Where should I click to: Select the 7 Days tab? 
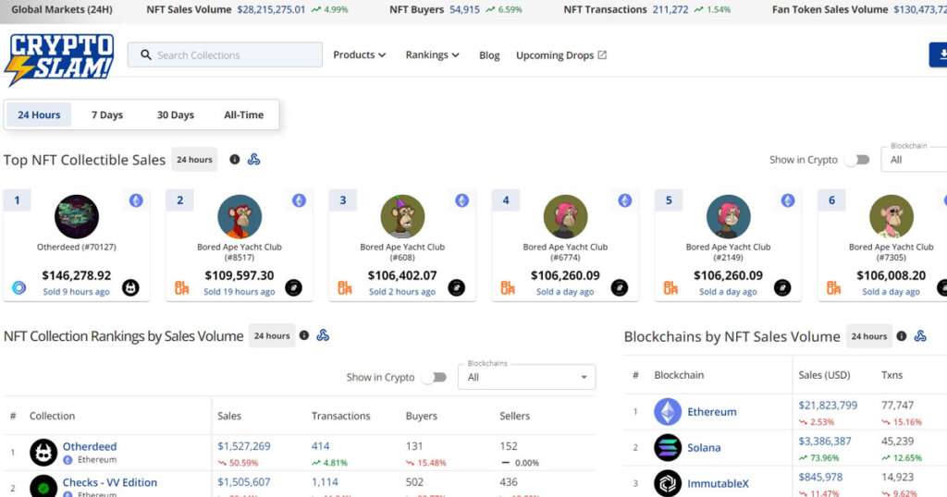pos(107,115)
